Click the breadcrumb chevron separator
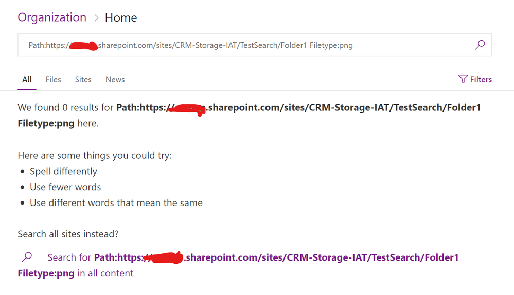The width and height of the screenshot is (514, 295). click(x=96, y=18)
